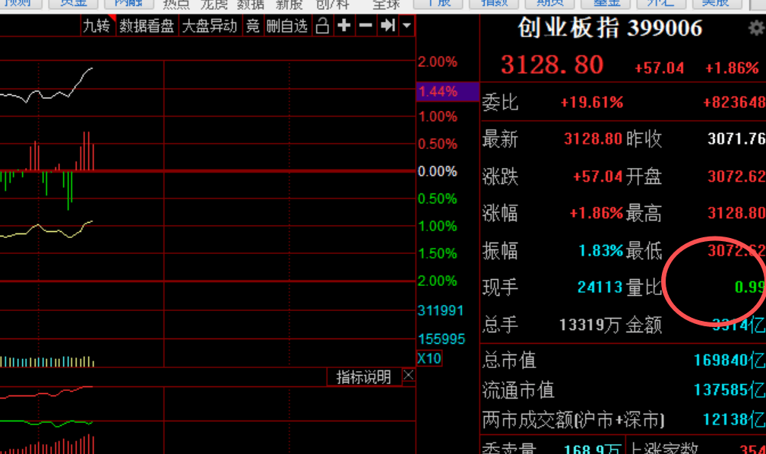Viewport: 766px width, 454px height.
Task: Click the lock icon in chart toolbar
Action: (x=322, y=26)
